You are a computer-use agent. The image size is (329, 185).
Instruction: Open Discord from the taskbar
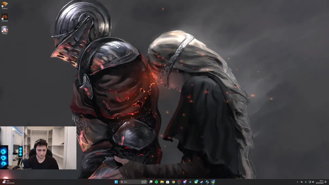185,182
